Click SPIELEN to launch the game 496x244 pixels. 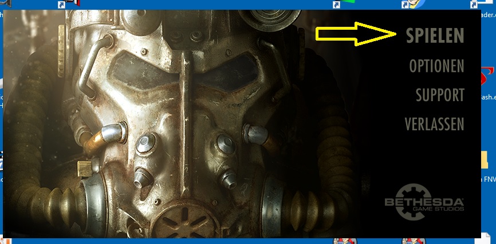pos(435,35)
